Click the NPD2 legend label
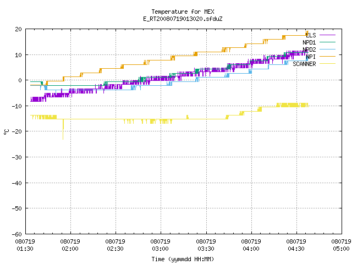The height and width of the screenshot is (264, 352). tap(309, 50)
